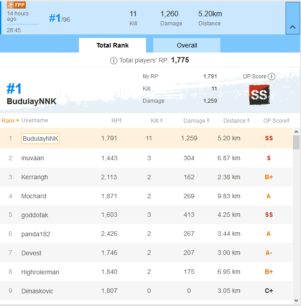
Task: Click inuvaan's RP value 1,443
Action: [109, 158]
